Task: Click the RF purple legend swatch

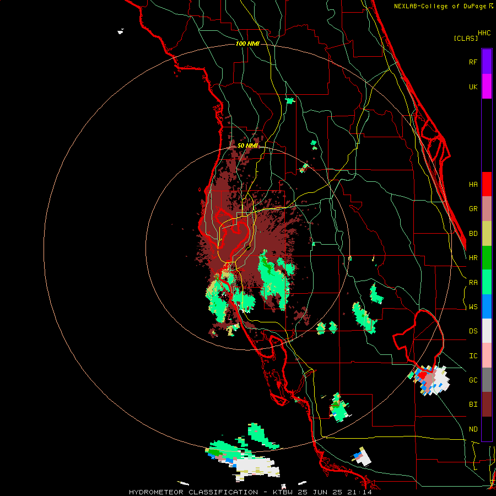Action: 487,61
